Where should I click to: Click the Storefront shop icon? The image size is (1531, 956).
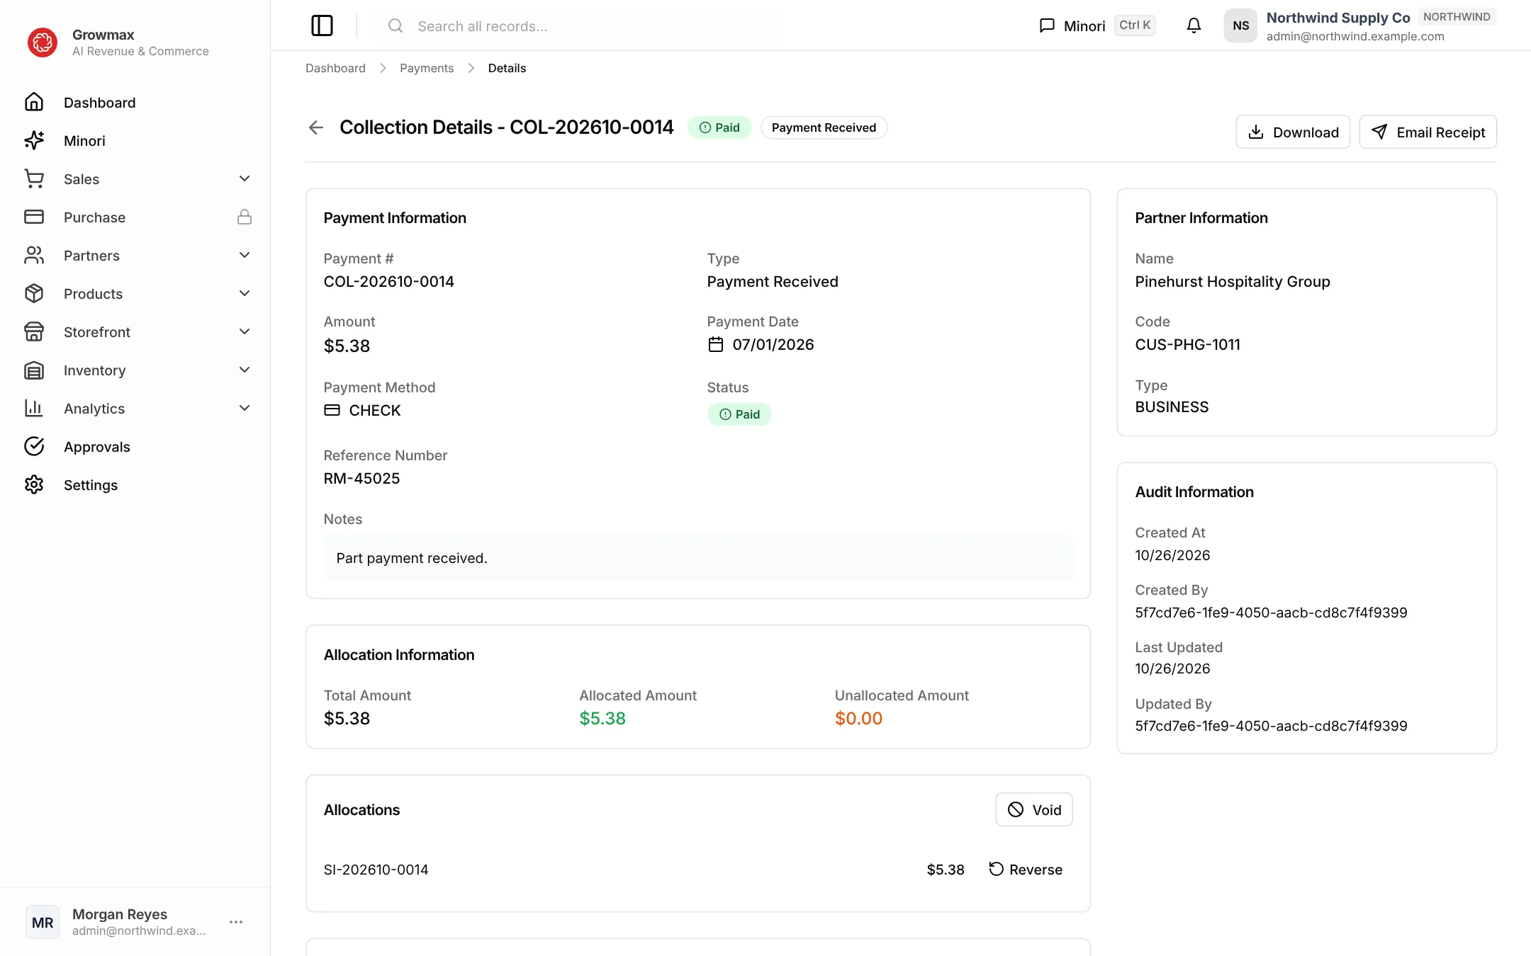(34, 332)
